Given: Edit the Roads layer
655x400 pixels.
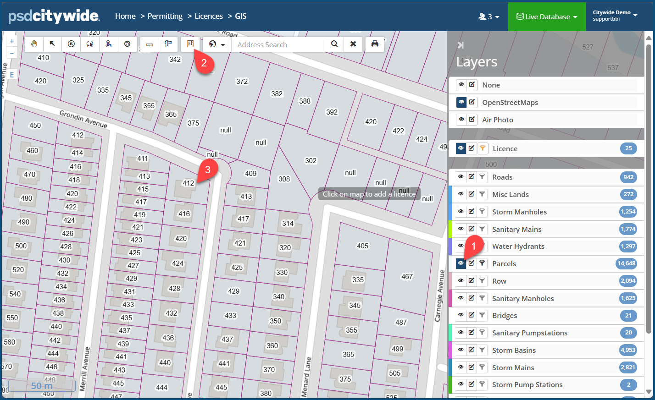Looking at the screenshot, I should click(472, 177).
